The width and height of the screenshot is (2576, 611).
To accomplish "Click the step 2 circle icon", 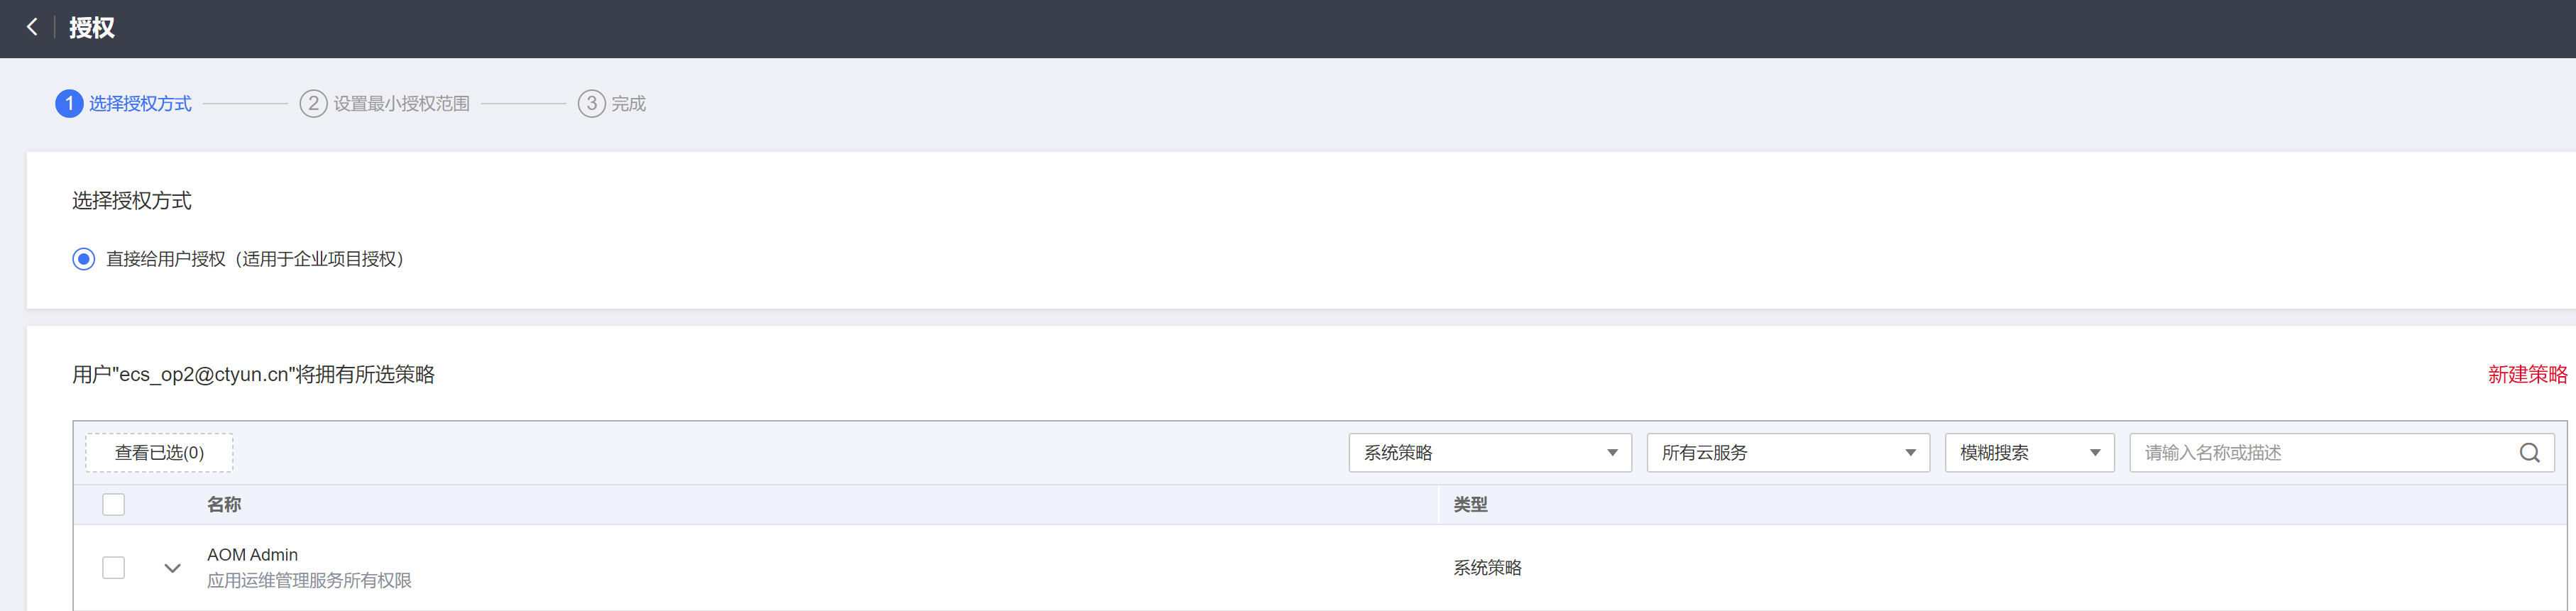I will coord(313,103).
